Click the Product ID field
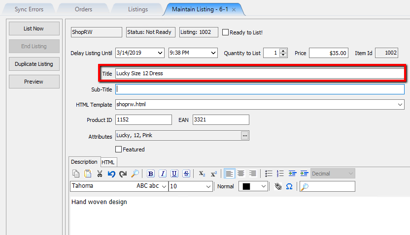 click(x=143, y=120)
